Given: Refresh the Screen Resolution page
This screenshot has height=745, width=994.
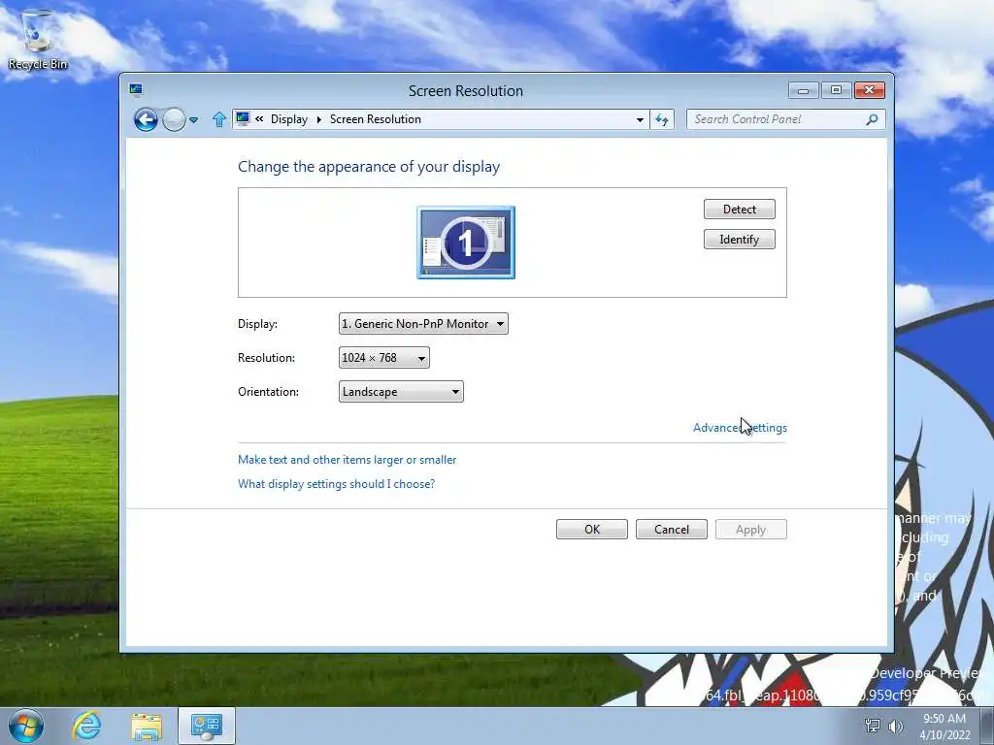Looking at the screenshot, I should pos(662,119).
